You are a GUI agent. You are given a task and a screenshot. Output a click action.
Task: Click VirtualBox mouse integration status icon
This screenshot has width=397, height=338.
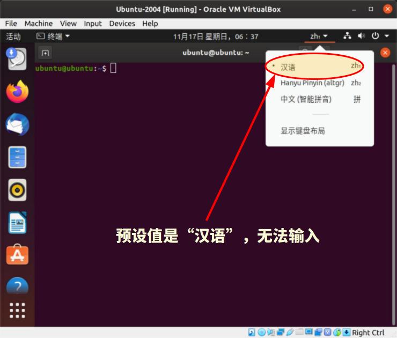[x=337, y=332]
